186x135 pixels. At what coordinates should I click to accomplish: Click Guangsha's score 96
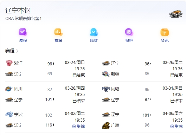147,125
